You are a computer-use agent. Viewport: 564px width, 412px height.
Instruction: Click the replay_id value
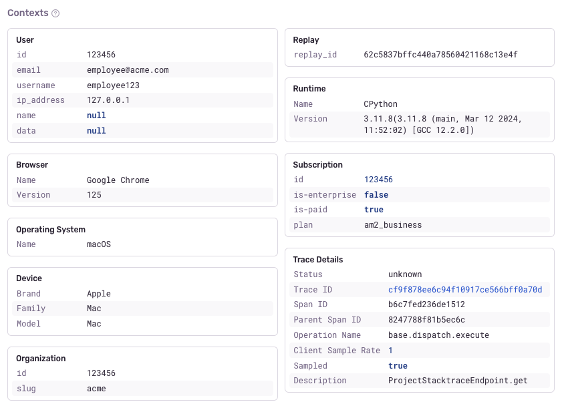[440, 54]
